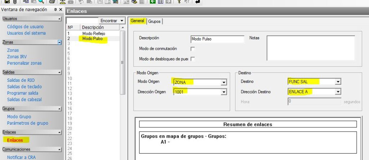This screenshot has height=160, width=369.
Task: Click the paperclip attach icon in toolbar
Action: coord(15,2)
